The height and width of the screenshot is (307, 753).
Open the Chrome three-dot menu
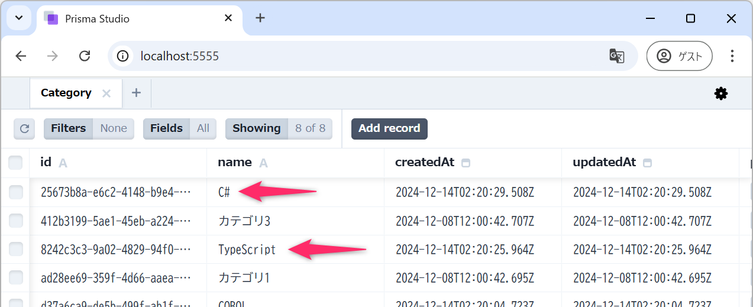[732, 56]
